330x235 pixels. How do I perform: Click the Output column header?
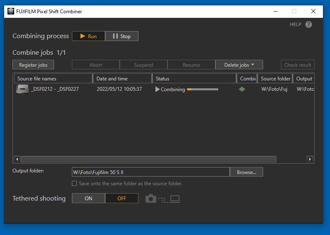pos(304,79)
